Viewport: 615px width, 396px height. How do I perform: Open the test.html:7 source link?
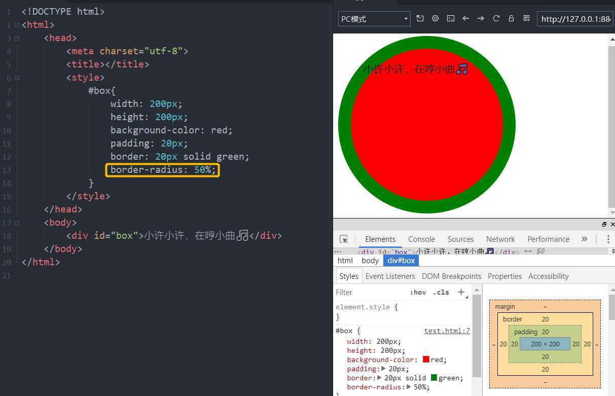pos(447,331)
